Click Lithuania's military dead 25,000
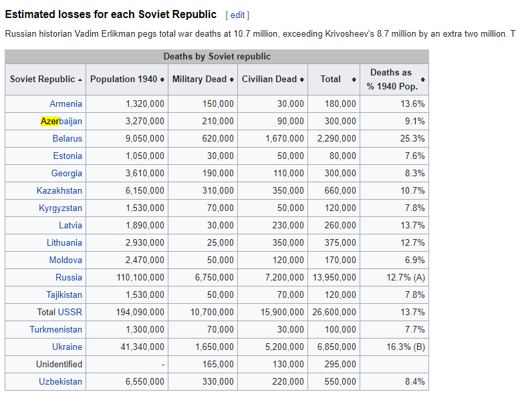 tap(220, 242)
